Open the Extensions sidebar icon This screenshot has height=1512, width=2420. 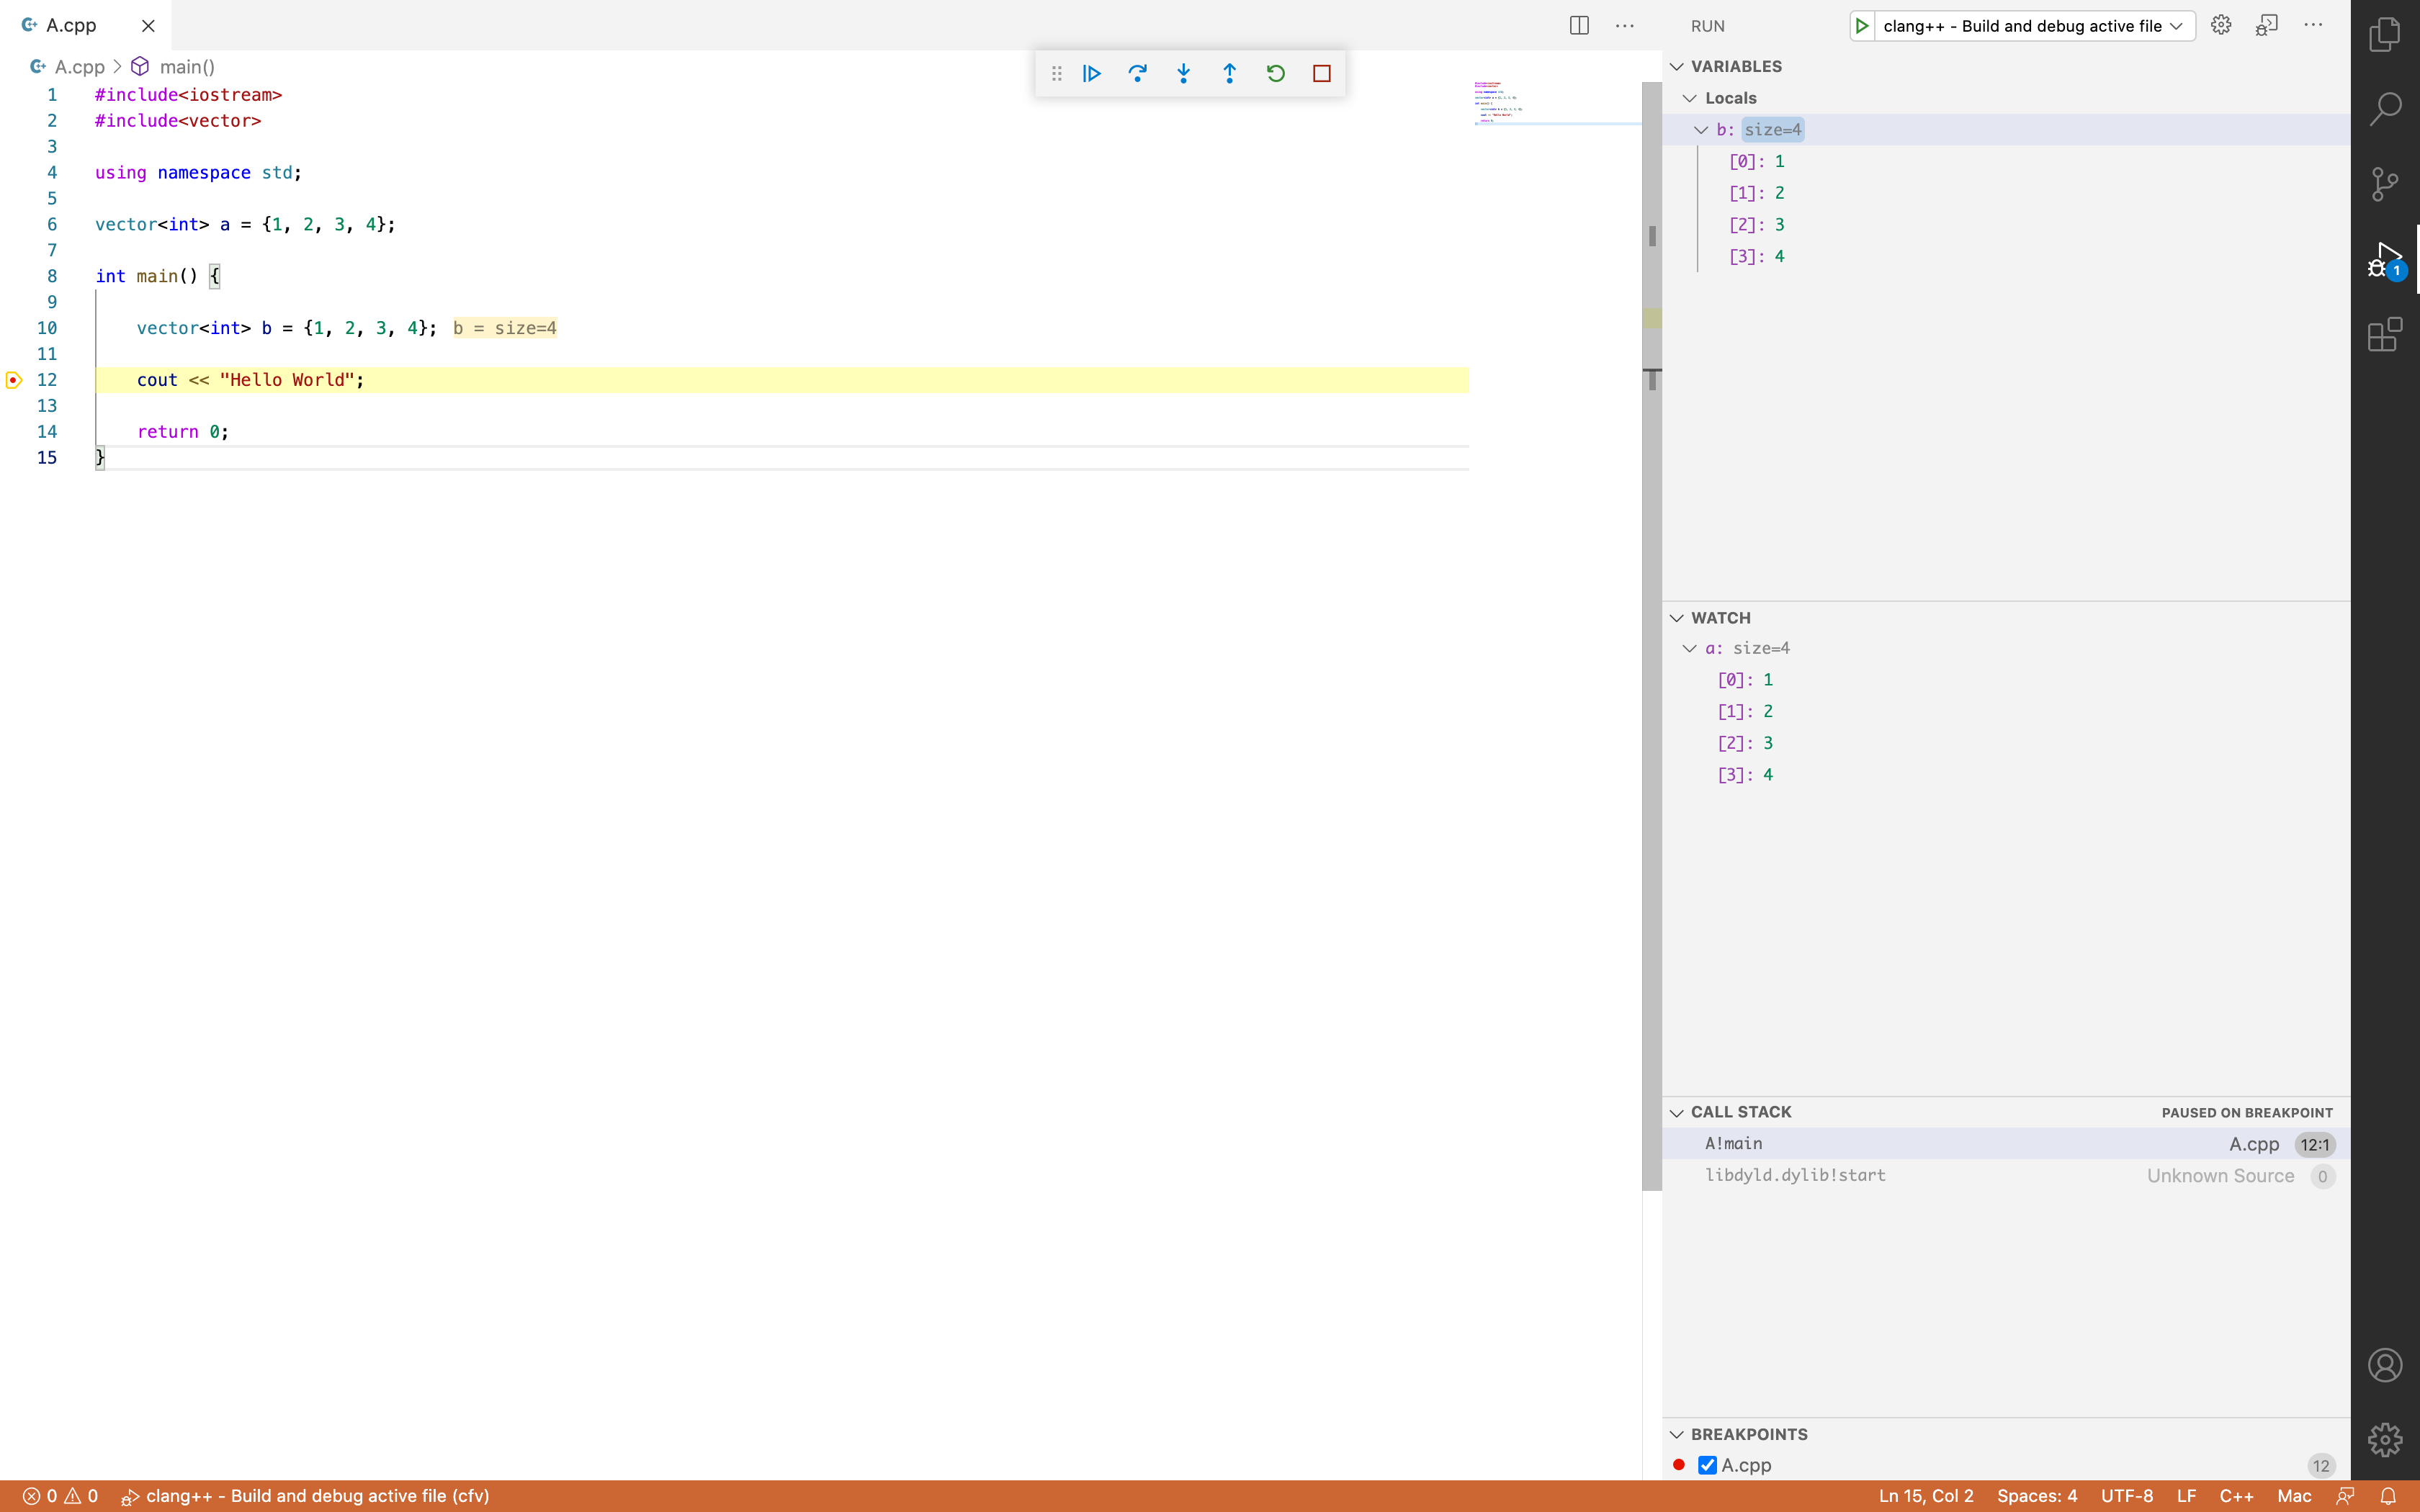click(x=2385, y=334)
